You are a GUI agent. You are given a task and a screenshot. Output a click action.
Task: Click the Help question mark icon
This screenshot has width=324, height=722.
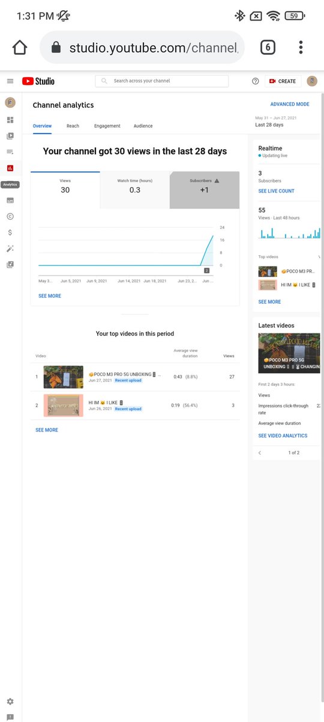[x=256, y=81]
